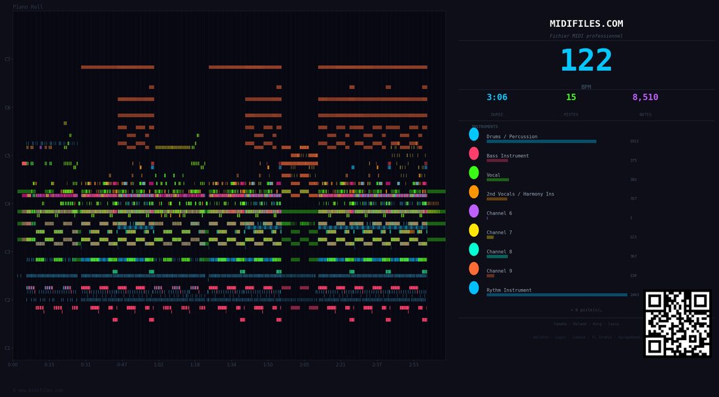Click the 'Vocal' track name
Screen dimensions: 719x397
click(x=493, y=175)
